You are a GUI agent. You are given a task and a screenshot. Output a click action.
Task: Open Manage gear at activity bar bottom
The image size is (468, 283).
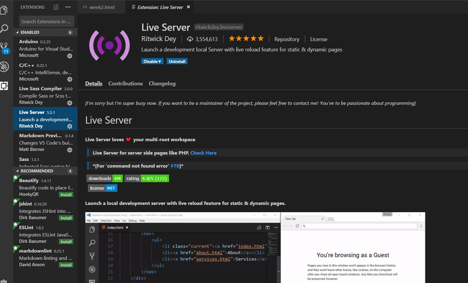(x=4, y=281)
